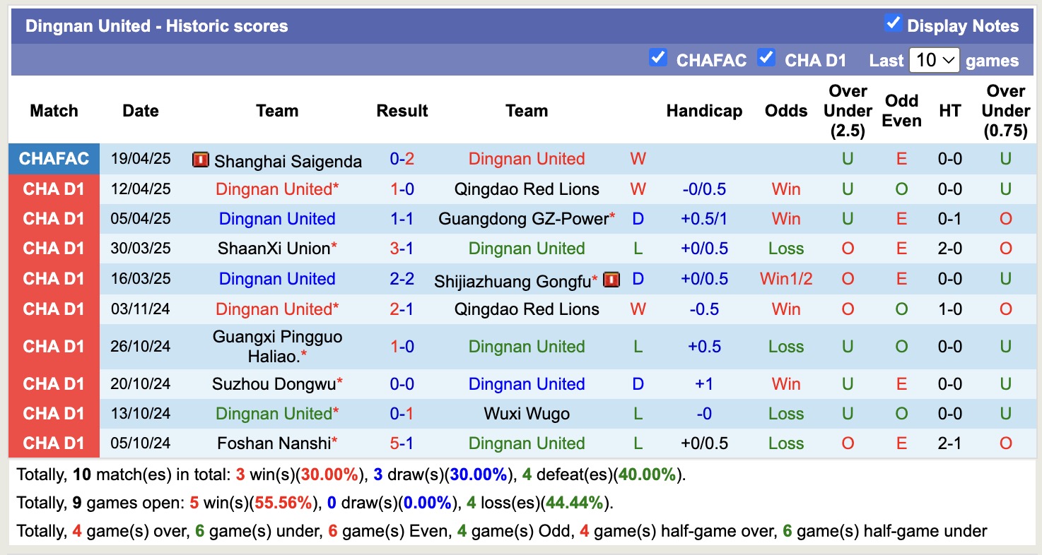Select the Wuxi Wugo team link

pyautogui.click(x=527, y=413)
